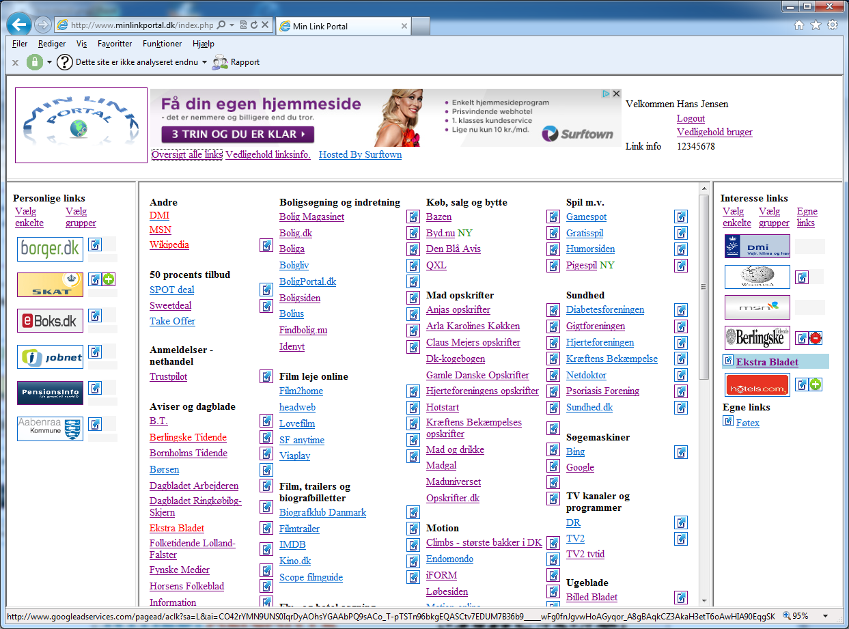This screenshot has height=629, width=849.
Task: Open the Diabetesforeningen link
Action: click(605, 309)
